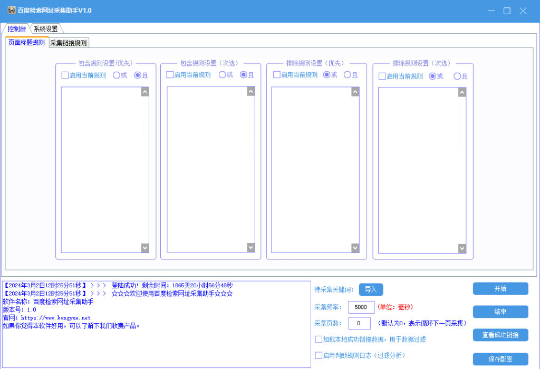Switch to 采集链接规则 sub-tab

tap(69, 43)
